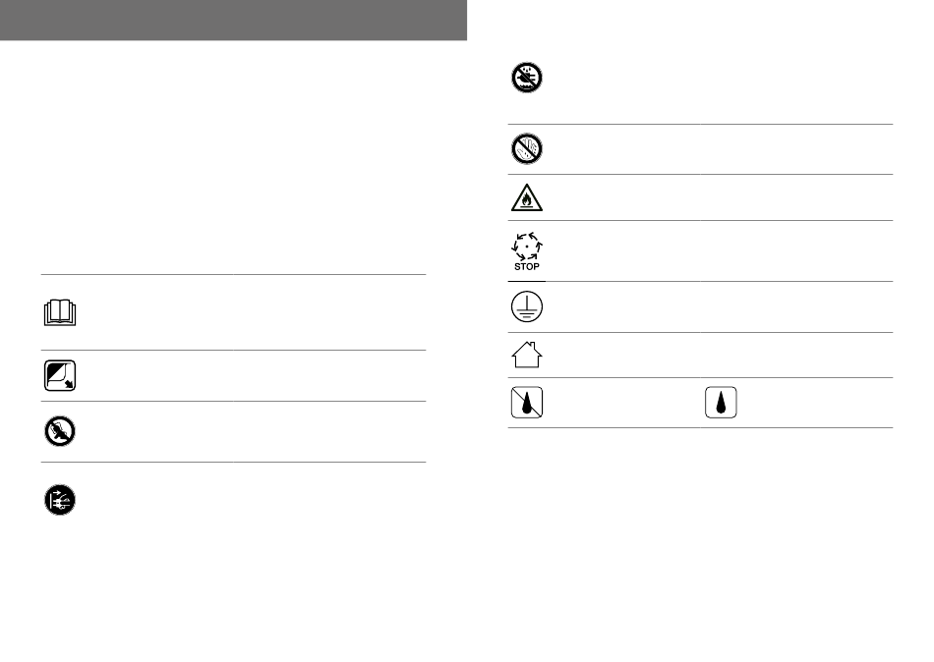Screen dimensions: 934x662
Task: Select the striped prohibition circle icon
Action: (527, 149)
